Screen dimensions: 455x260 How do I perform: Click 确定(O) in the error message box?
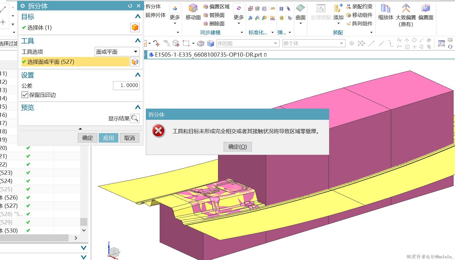(238, 147)
